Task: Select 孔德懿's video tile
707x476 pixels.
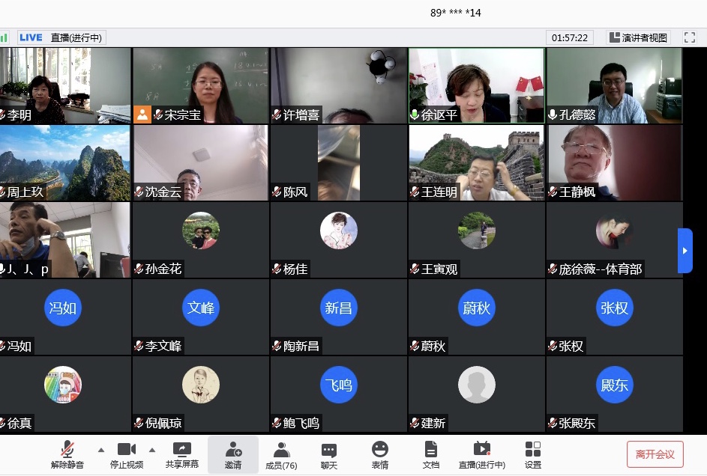Action: 614,85
